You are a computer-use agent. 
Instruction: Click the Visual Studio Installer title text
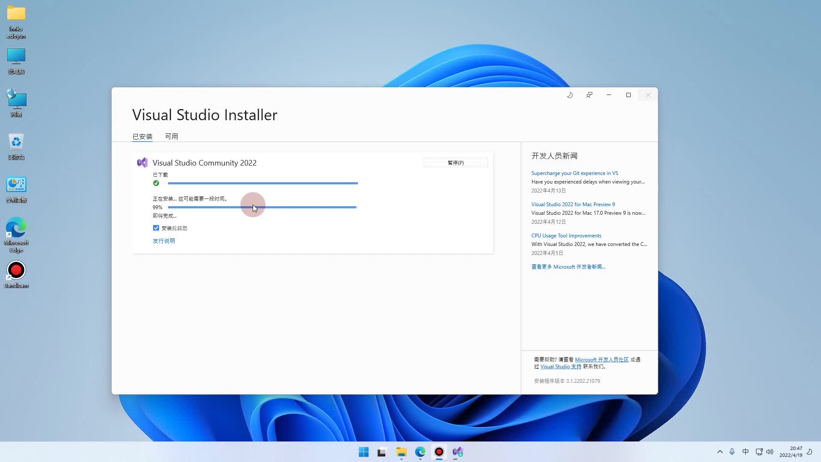[x=205, y=115]
